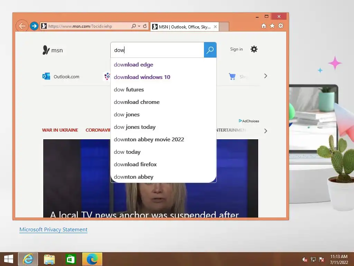Expand news categories with right chevron
354x266 pixels.
265,131
